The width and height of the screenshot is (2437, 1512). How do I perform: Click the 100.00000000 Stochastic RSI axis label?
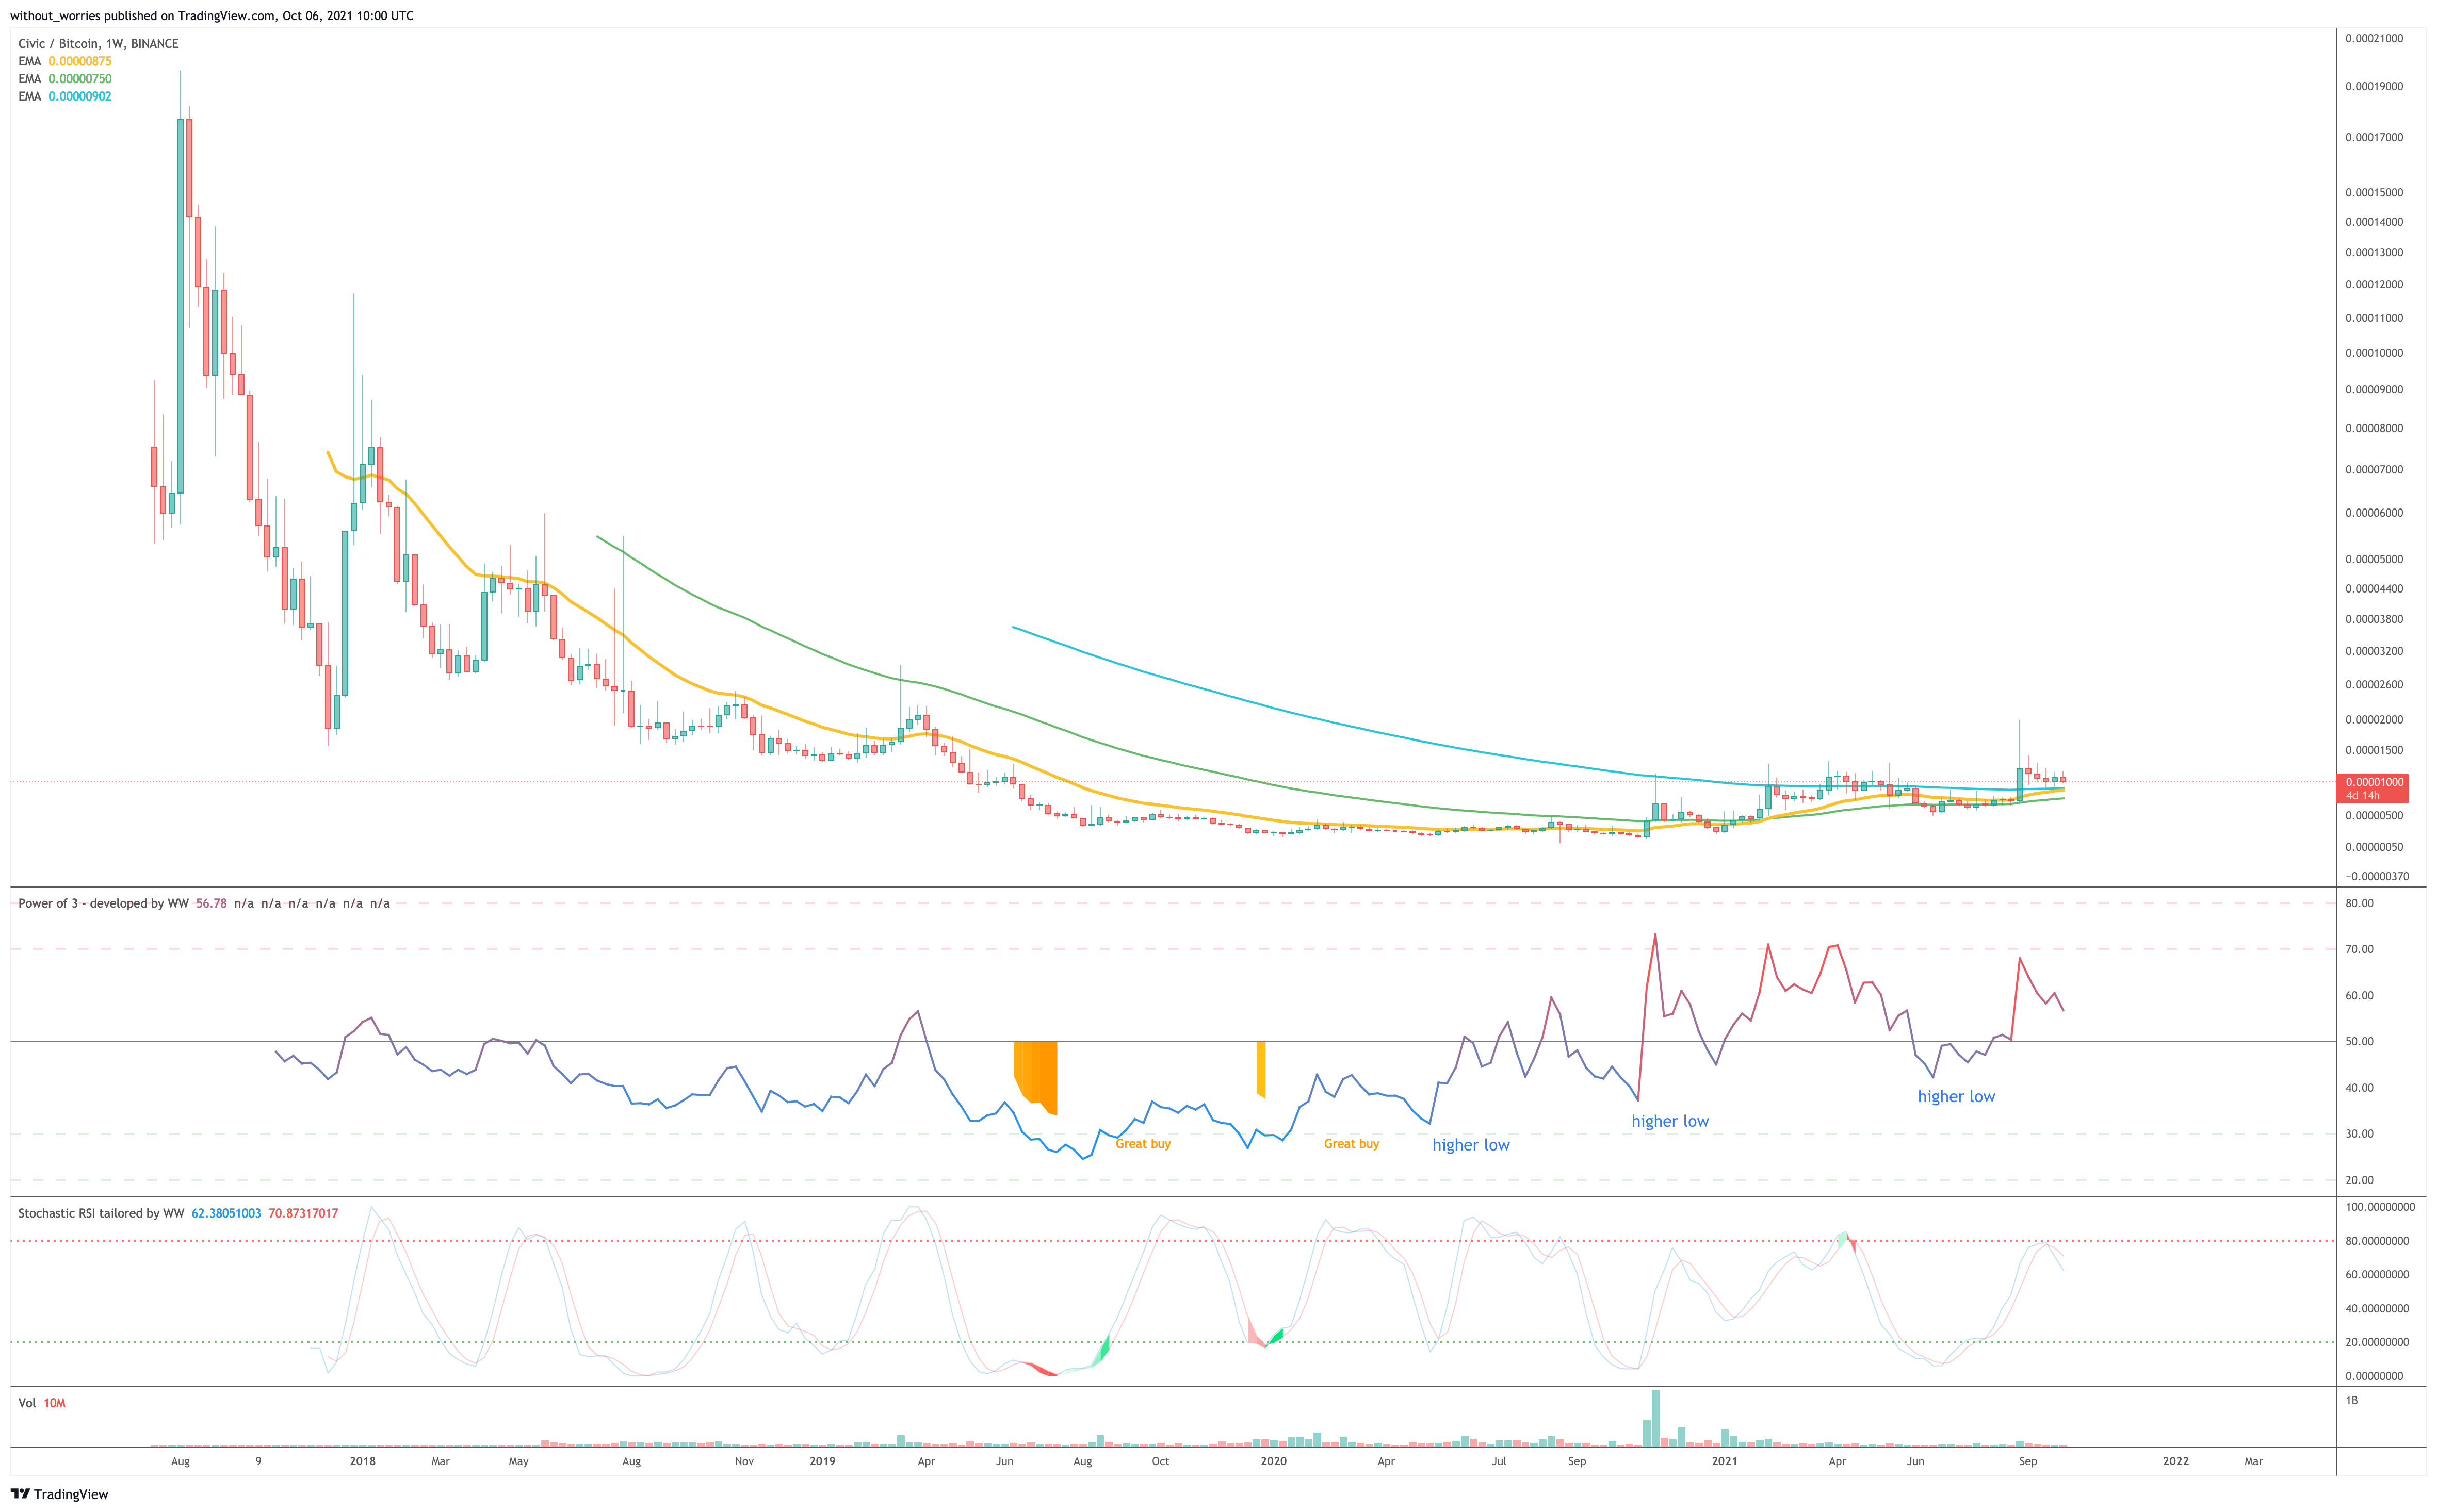(2380, 1207)
